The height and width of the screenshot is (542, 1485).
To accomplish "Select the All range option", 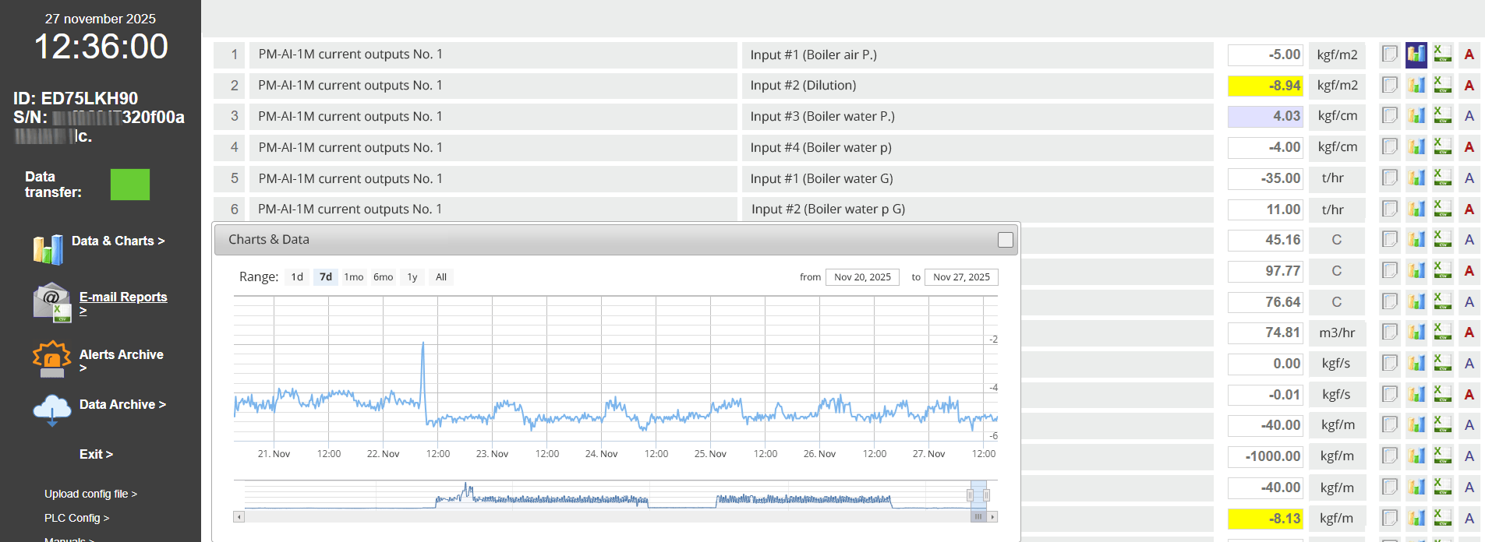I will [x=440, y=277].
